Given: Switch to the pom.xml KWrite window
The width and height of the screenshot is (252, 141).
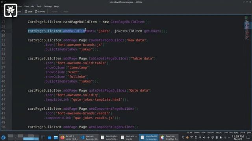Looking at the screenshot, I should pyautogui.click(x=129, y=137).
